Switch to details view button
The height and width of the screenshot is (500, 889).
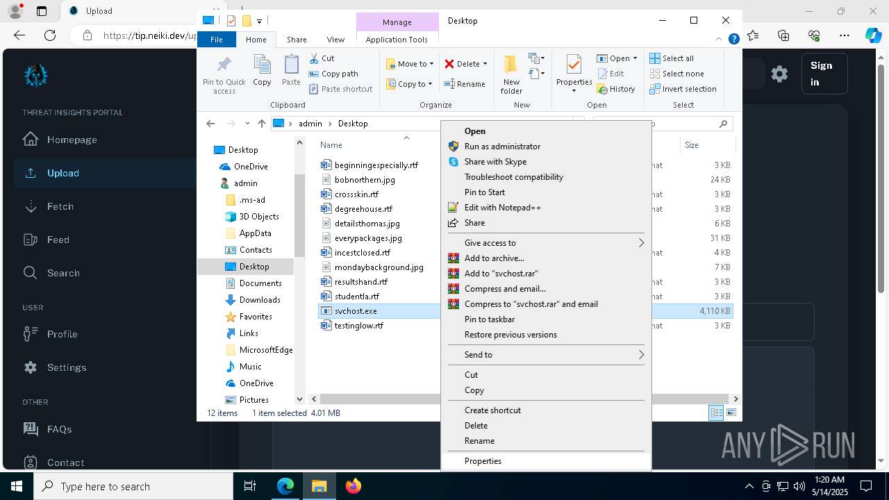pos(716,412)
